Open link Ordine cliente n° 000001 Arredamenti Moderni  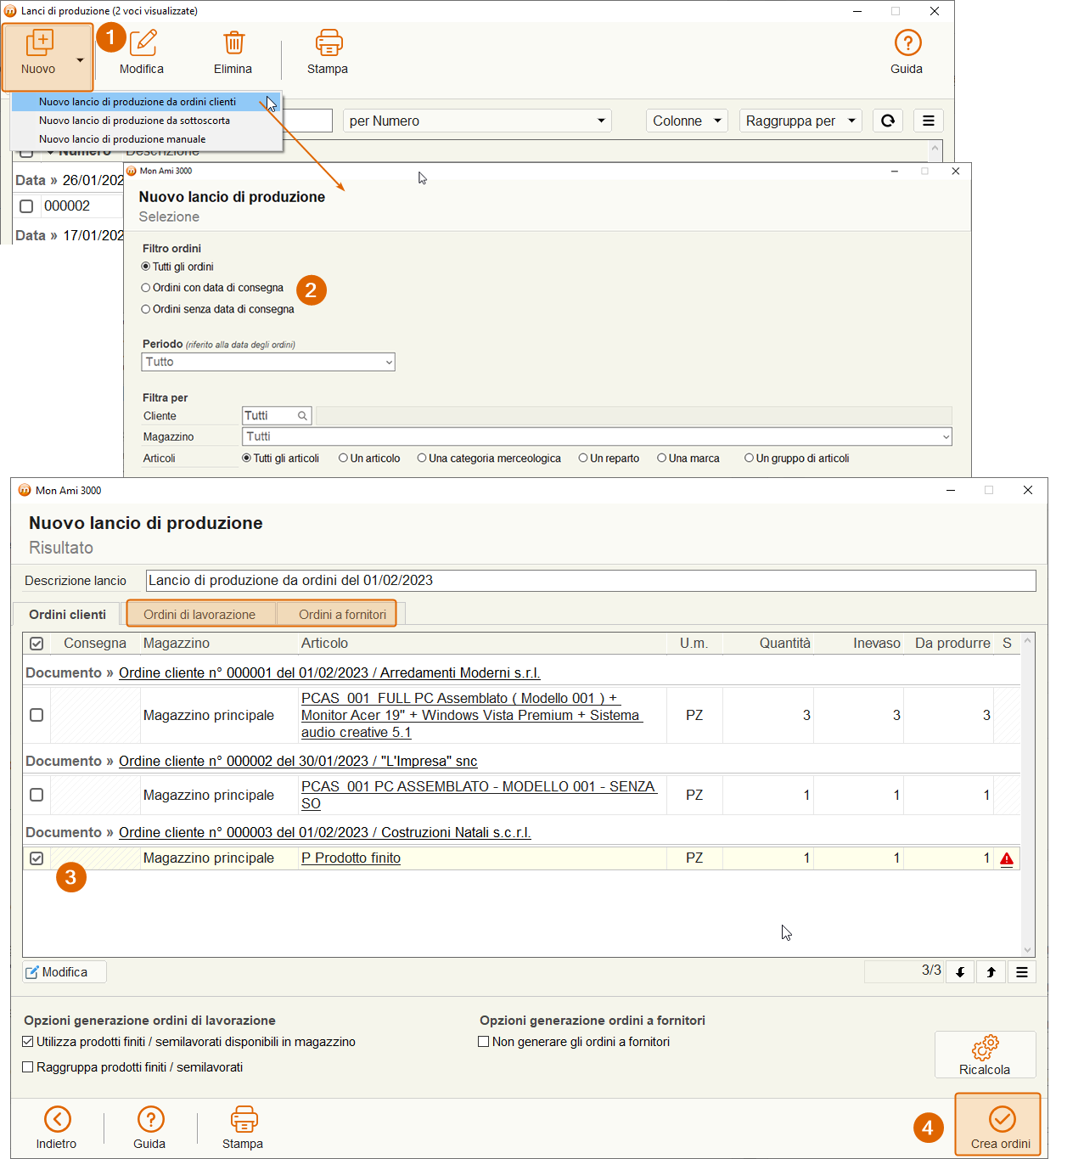pyautogui.click(x=329, y=672)
